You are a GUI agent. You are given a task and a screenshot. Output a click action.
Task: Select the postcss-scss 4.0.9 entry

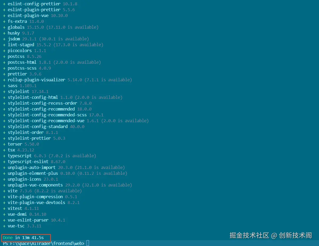tap(27, 68)
